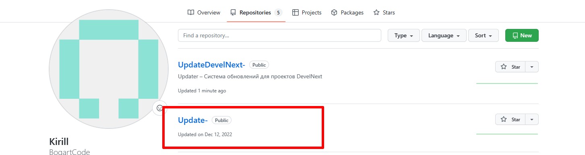Click the Update- activity sparkline graph
This screenshot has width=585, height=155.
507,134
